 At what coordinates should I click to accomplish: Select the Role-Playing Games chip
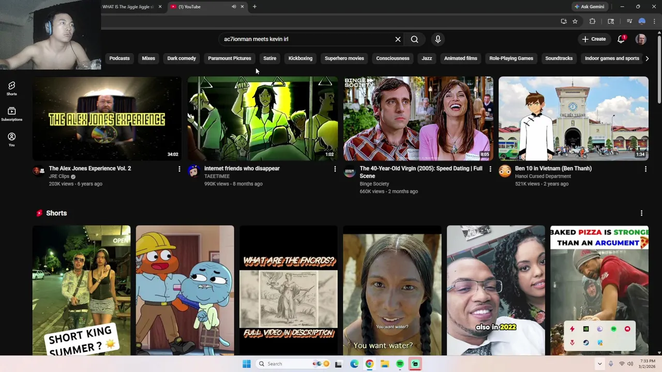pyautogui.click(x=511, y=58)
